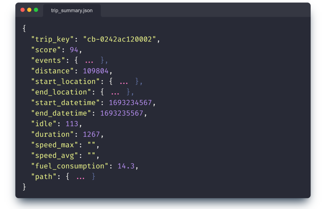Click the score value 94
The height and width of the screenshot is (209, 326).
(x=74, y=50)
